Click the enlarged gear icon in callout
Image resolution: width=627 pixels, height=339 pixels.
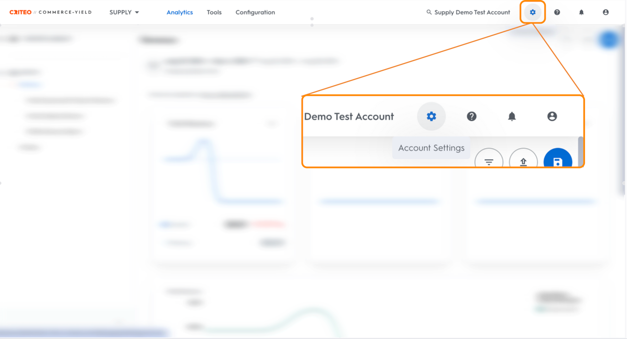(431, 116)
